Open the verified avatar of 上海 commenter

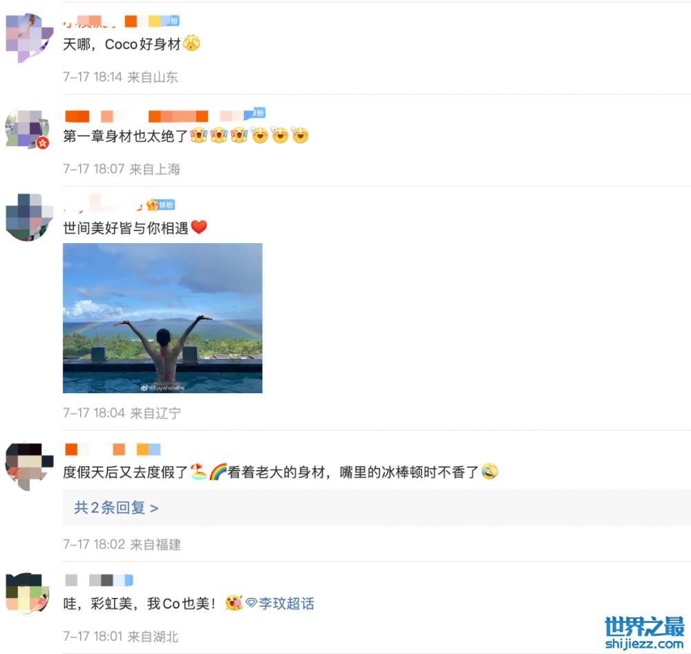[x=28, y=128]
